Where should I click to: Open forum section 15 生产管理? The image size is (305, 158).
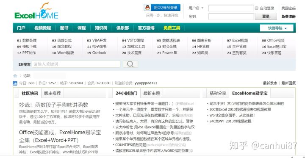pos(236,47)
